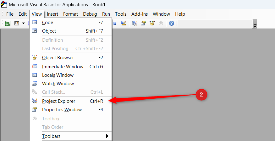
Task: Select Locals Window in the View menu
Action: pos(71,75)
